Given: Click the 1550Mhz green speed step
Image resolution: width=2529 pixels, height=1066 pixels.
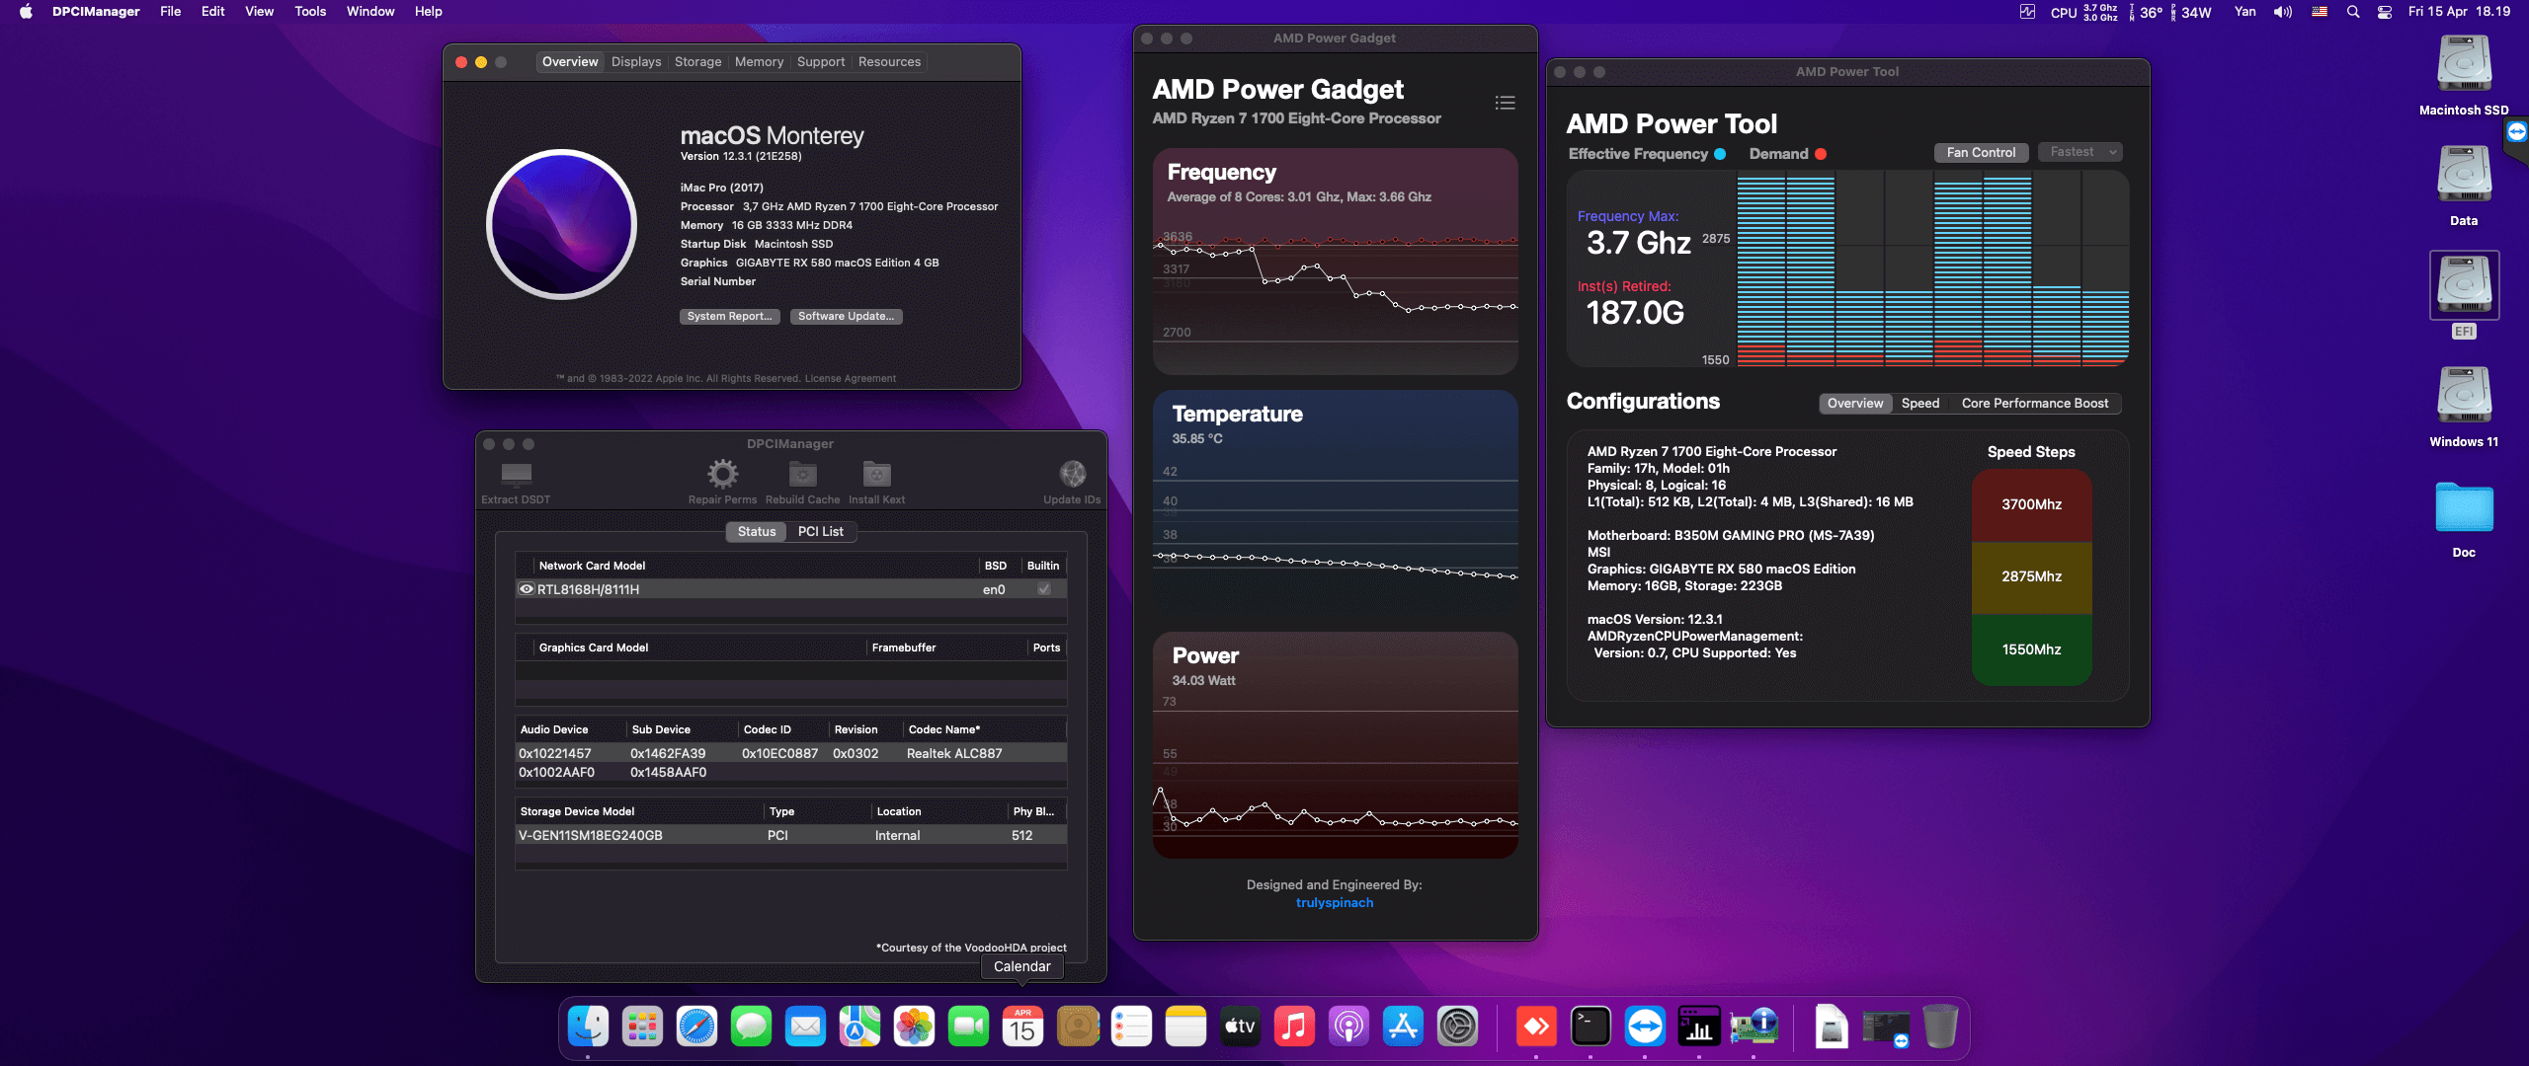Looking at the screenshot, I should [2031, 649].
